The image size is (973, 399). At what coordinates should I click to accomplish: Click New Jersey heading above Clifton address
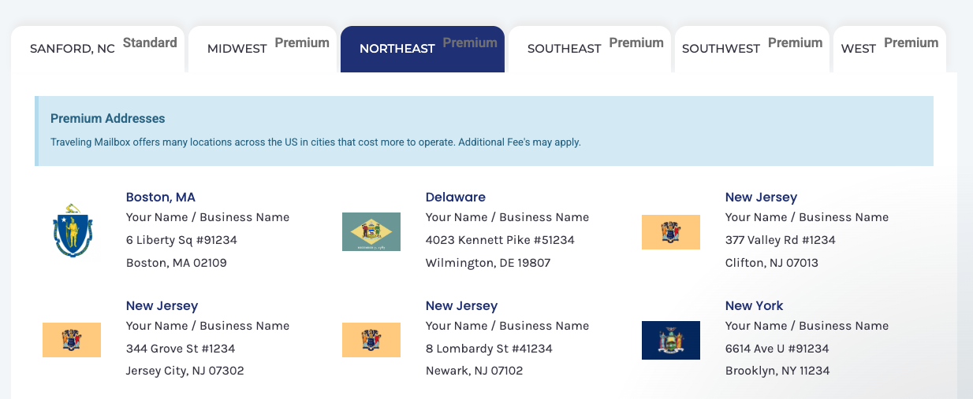click(x=761, y=197)
